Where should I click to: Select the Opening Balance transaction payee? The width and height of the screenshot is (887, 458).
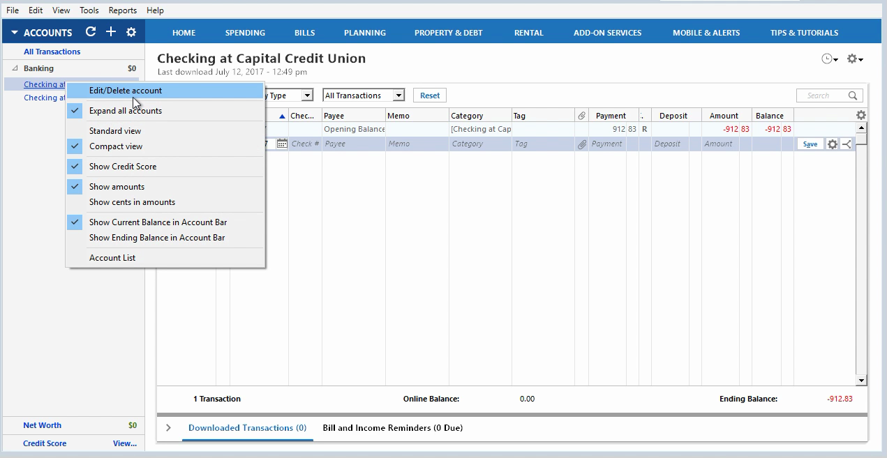tap(354, 129)
